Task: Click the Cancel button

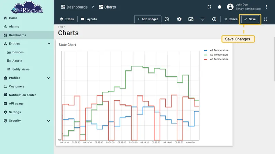Action: (231, 19)
